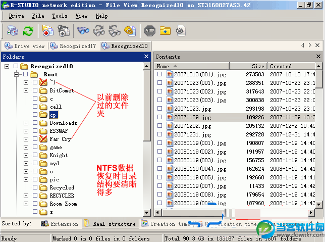
Task: Click the Up one folder toolbar icon
Action: [165, 31]
